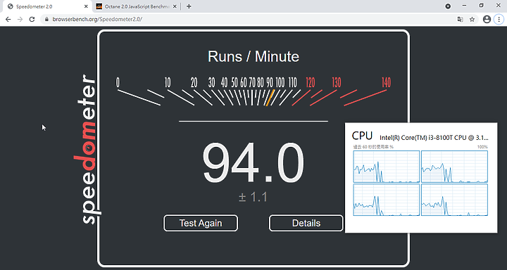The image size is (507, 270).
Task: Open the tab search dropdown
Action: click(448, 6)
